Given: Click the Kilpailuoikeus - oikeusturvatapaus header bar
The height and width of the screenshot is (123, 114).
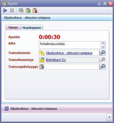Looking at the screenshot, I should pos(57,18).
